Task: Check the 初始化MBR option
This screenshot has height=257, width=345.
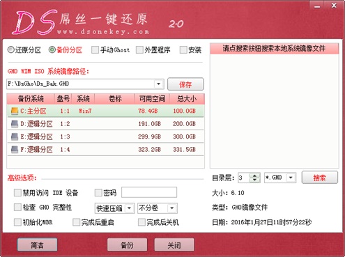Action: [17, 222]
